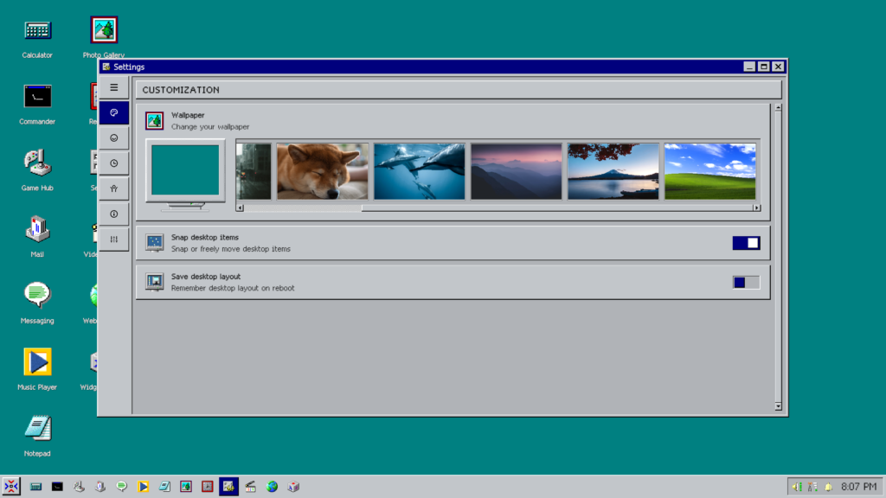Click the Snap desktop items monitor icon
The height and width of the screenshot is (498, 886).
click(155, 242)
